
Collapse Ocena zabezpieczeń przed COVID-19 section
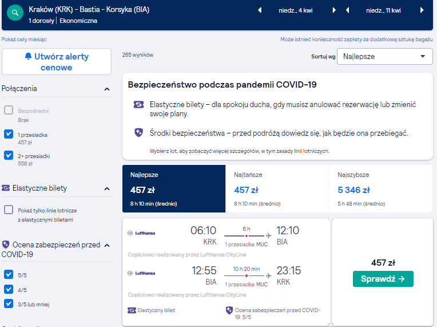[x=107, y=245]
